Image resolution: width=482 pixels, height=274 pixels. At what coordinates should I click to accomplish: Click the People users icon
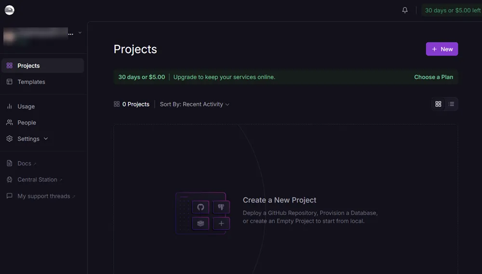(10, 123)
